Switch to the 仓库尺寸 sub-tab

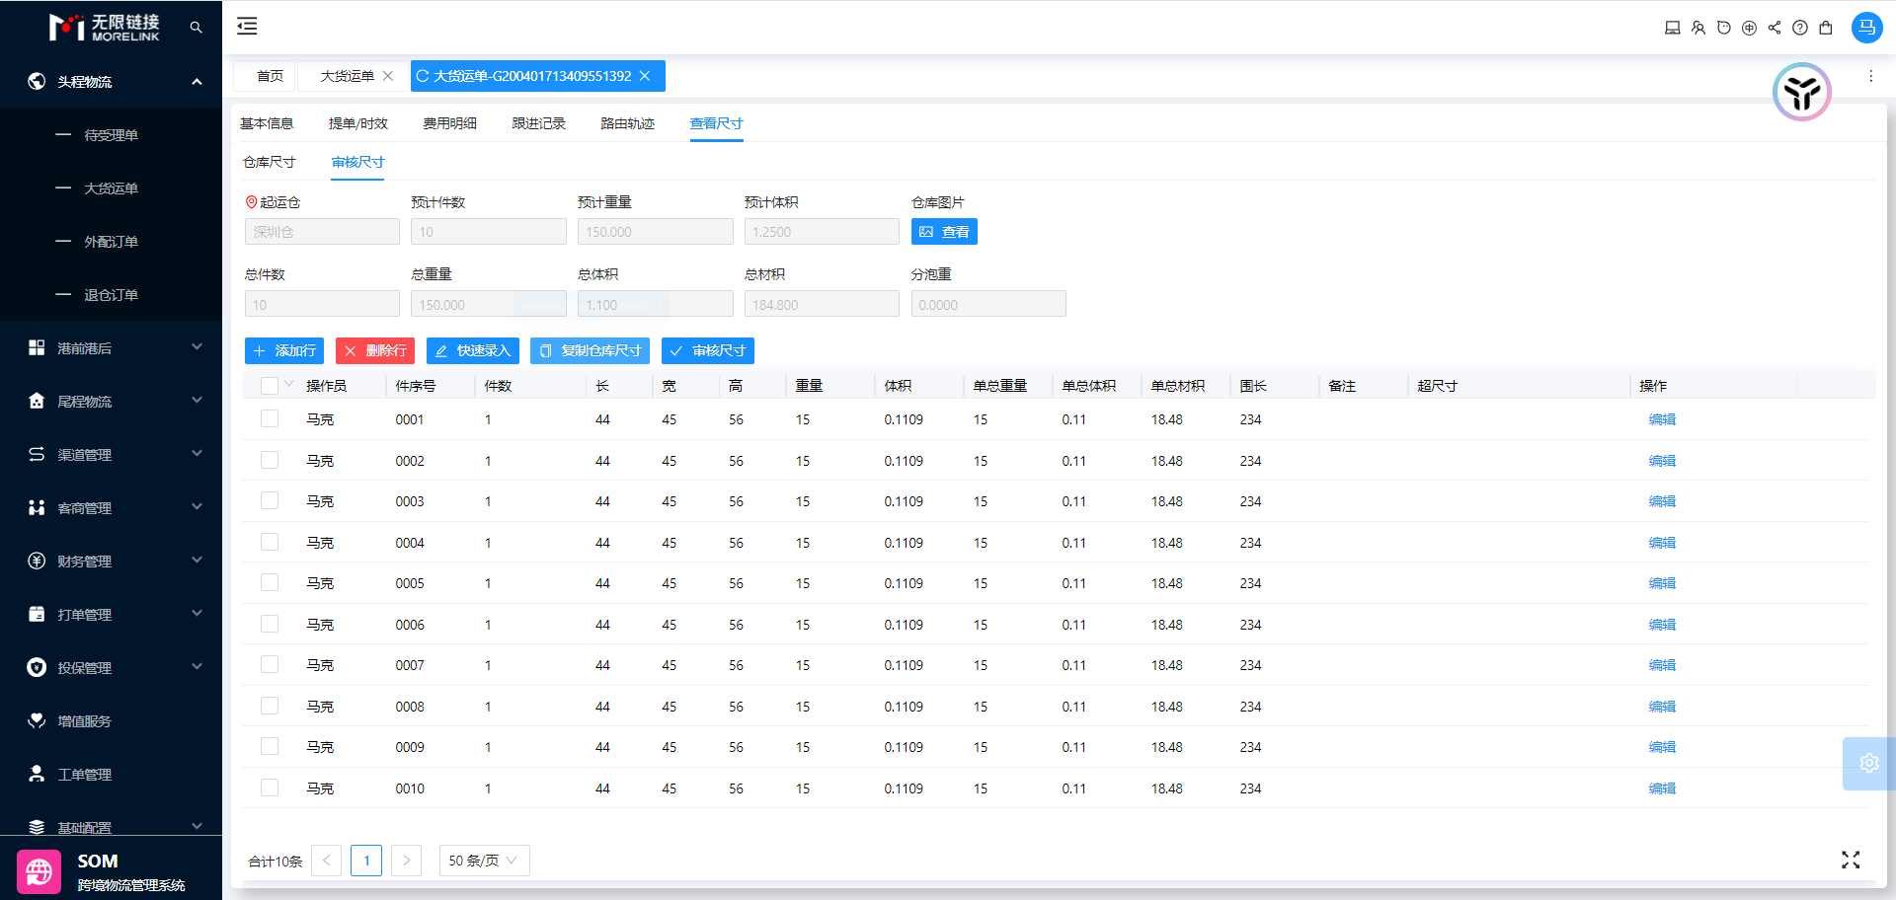269,162
